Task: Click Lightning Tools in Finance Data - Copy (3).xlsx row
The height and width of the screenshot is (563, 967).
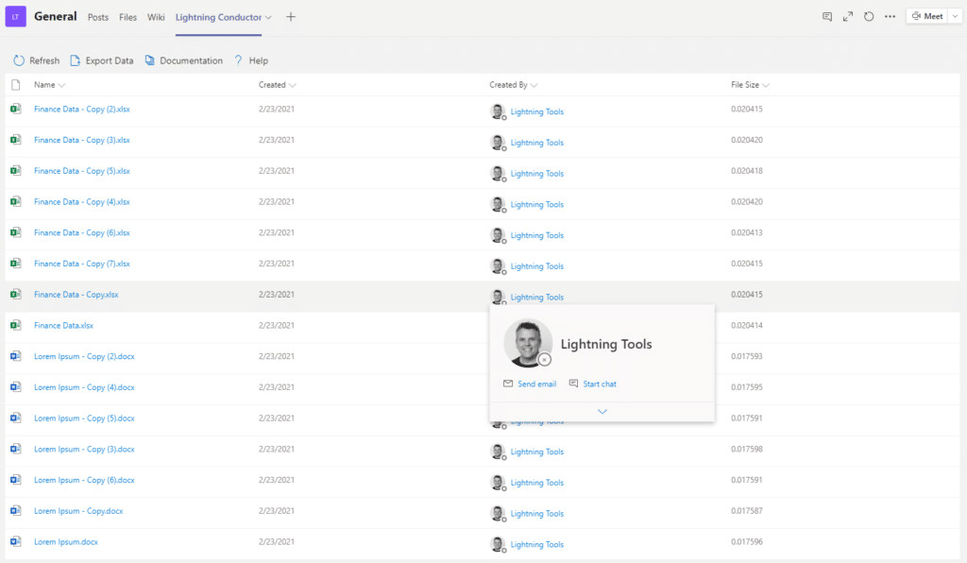Action: pyautogui.click(x=536, y=143)
